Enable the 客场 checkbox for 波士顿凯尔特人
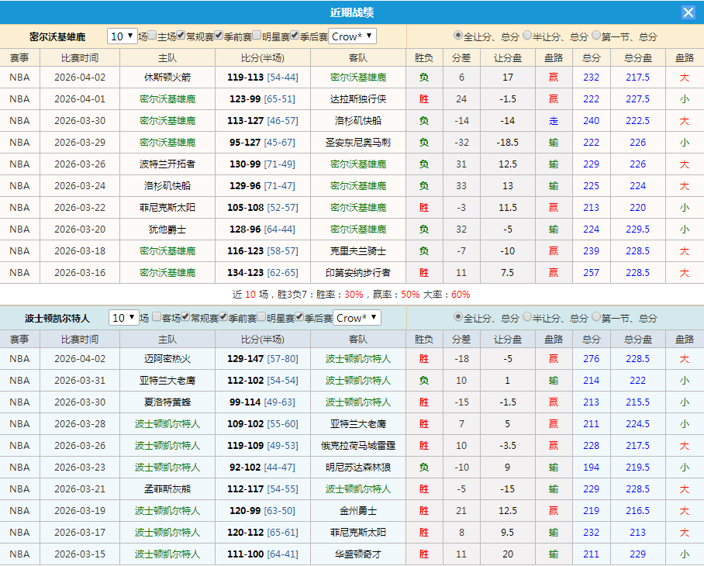 point(157,317)
